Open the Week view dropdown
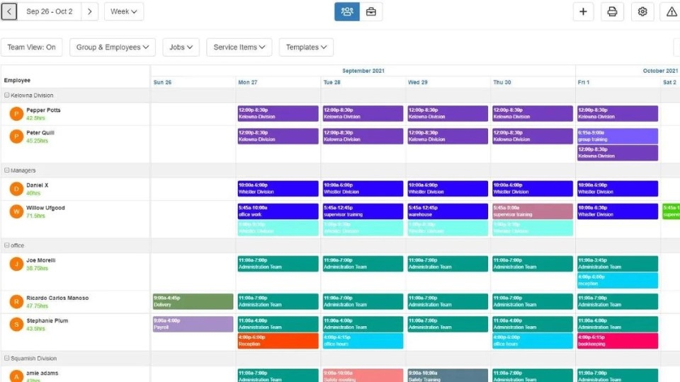The height and width of the screenshot is (382, 680). click(123, 12)
